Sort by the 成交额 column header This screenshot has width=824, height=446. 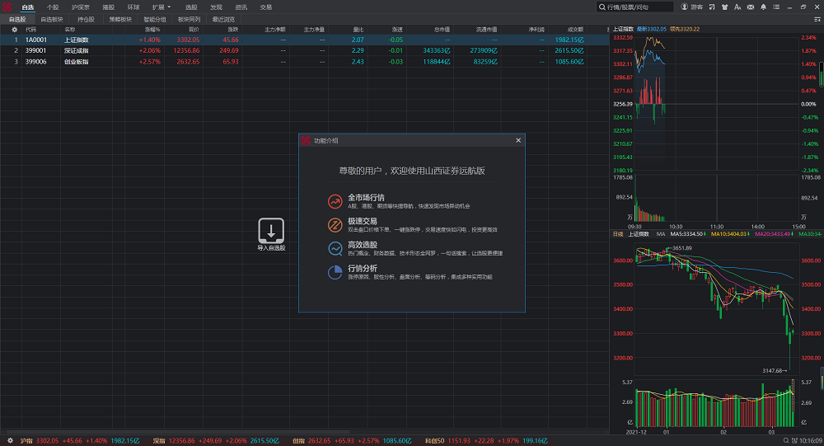click(575, 30)
